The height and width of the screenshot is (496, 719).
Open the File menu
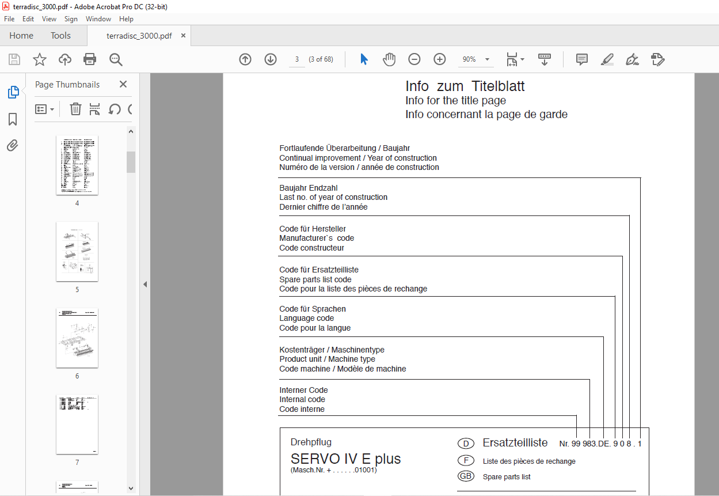pos(9,19)
